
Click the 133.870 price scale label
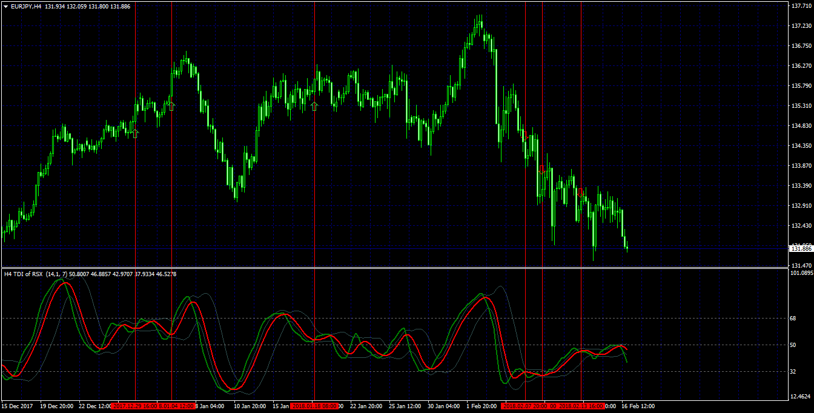coord(801,165)
